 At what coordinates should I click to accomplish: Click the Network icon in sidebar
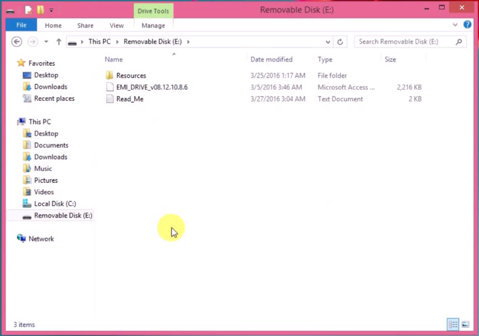(22, 238)
